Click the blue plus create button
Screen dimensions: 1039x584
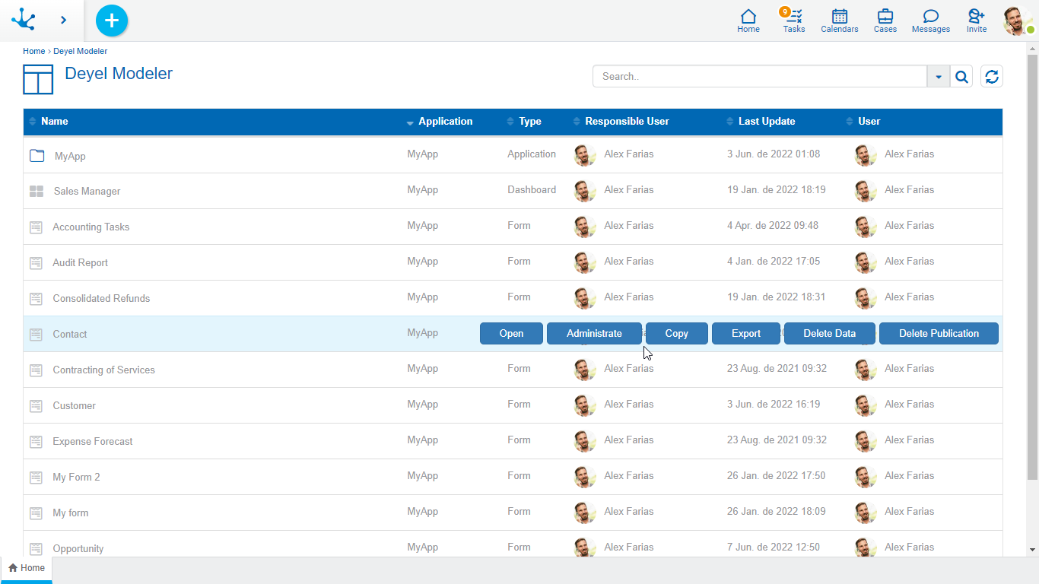[112, 21]
